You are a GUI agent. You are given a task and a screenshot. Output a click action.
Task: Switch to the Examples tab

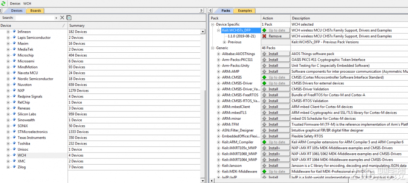coord(245,11)
